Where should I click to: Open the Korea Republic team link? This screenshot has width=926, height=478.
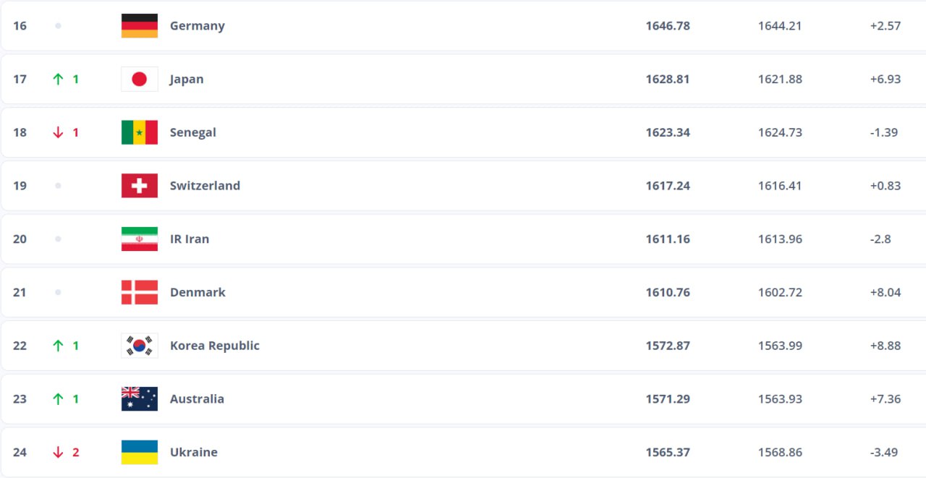click(214, 346)
